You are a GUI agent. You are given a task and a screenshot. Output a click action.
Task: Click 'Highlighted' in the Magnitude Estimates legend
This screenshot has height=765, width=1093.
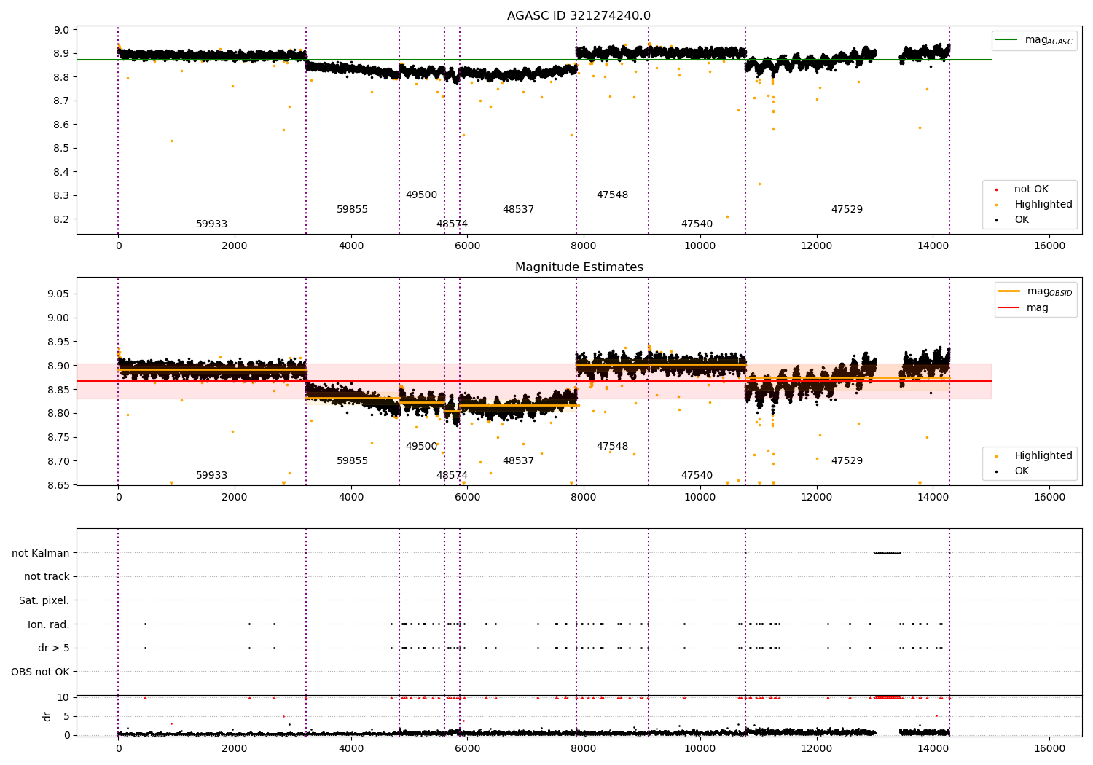click(1043, 456)
